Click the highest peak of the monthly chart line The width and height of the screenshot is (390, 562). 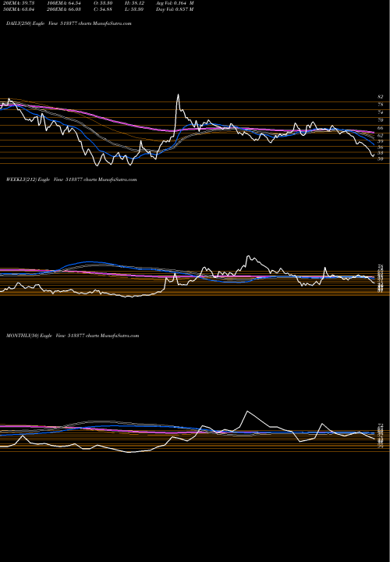(x=246, y=411)
